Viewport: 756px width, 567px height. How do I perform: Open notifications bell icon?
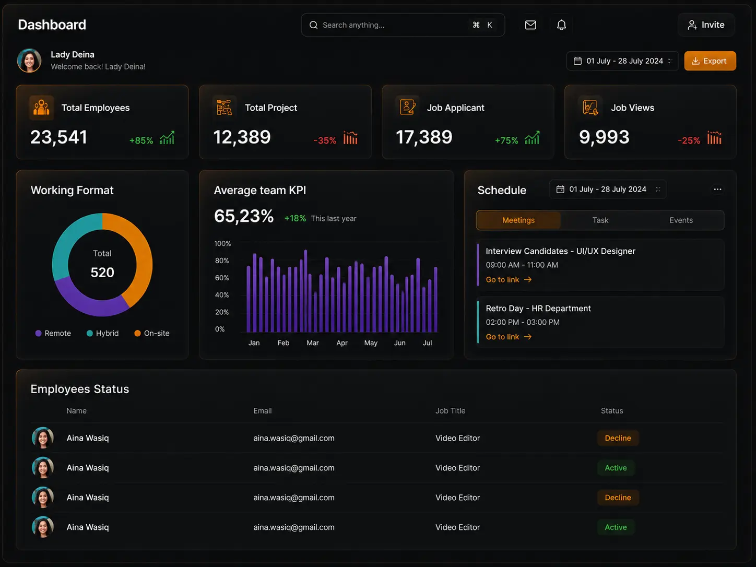click(561, 25)
